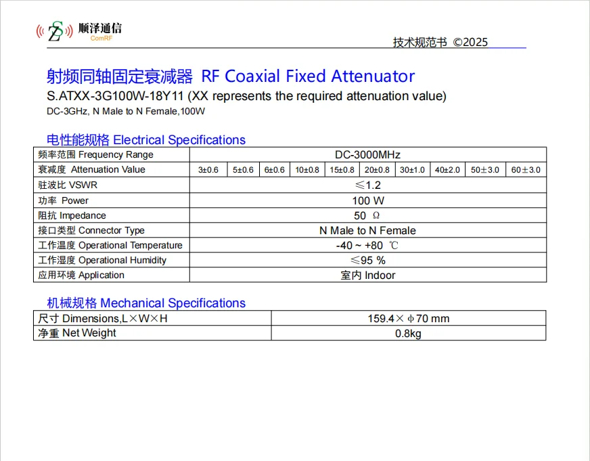
Task: Click the '10±0.8' attenuation cell
Action: (307, 170)
